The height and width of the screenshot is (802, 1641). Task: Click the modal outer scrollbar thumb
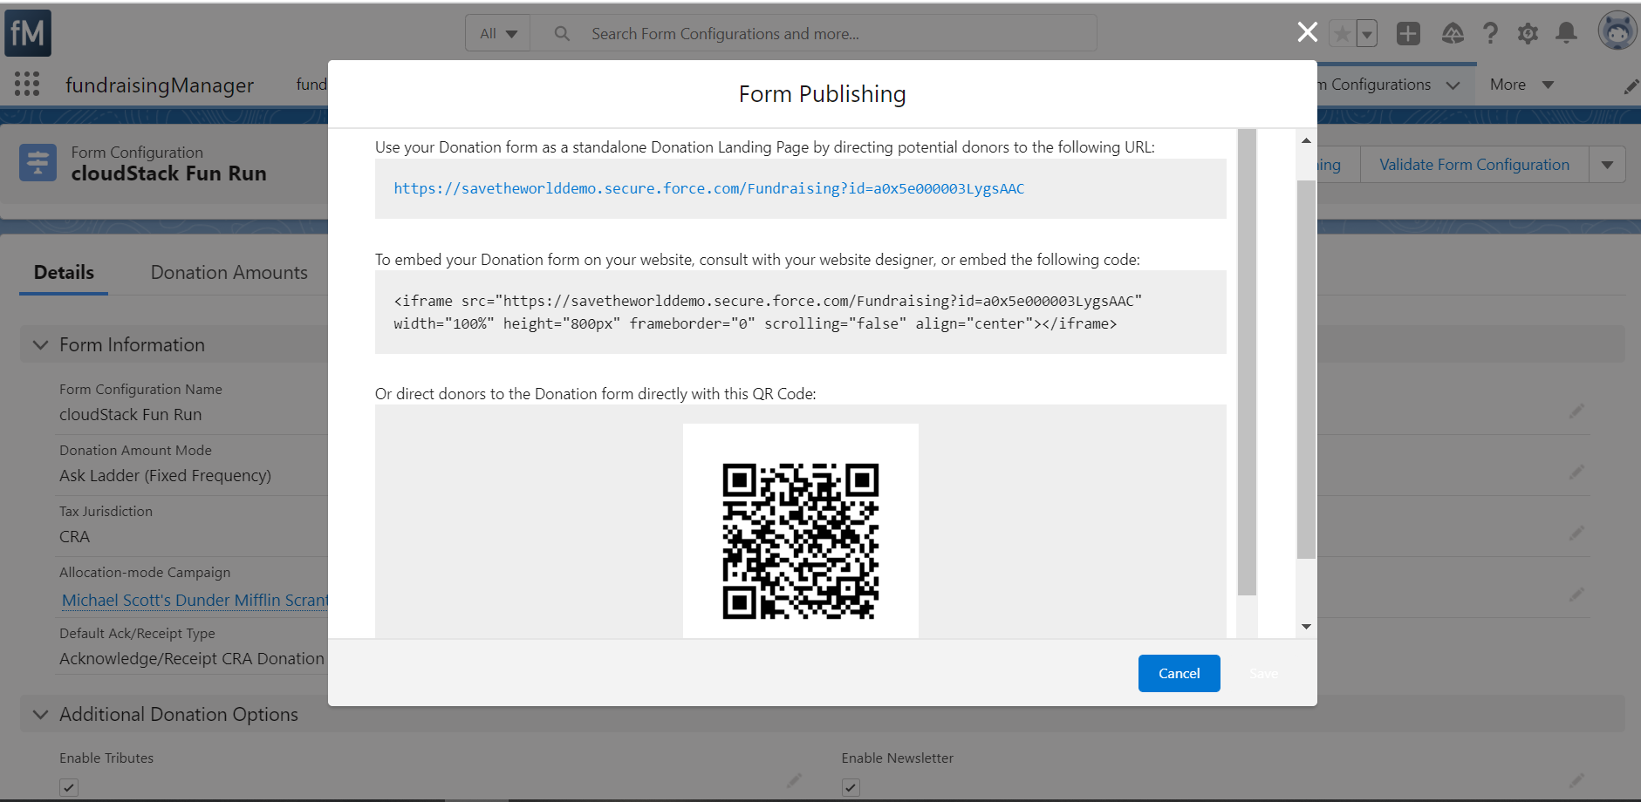(x=1306, y=370)
